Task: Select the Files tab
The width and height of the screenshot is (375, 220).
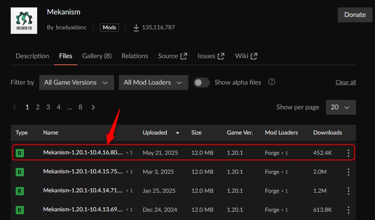Action: (66, 56)
